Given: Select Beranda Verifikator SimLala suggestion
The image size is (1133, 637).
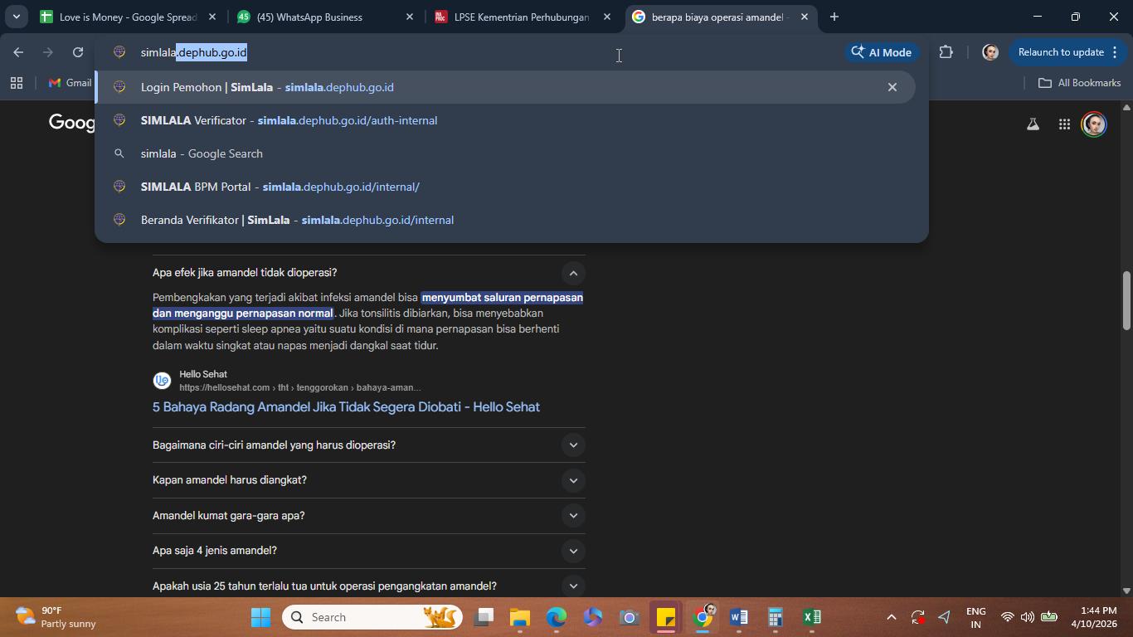Looking at the screenshot, I should tap(507, 220).
